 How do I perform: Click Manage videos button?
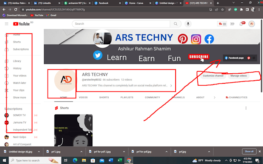pyautogui.click(x=239, y=76)
